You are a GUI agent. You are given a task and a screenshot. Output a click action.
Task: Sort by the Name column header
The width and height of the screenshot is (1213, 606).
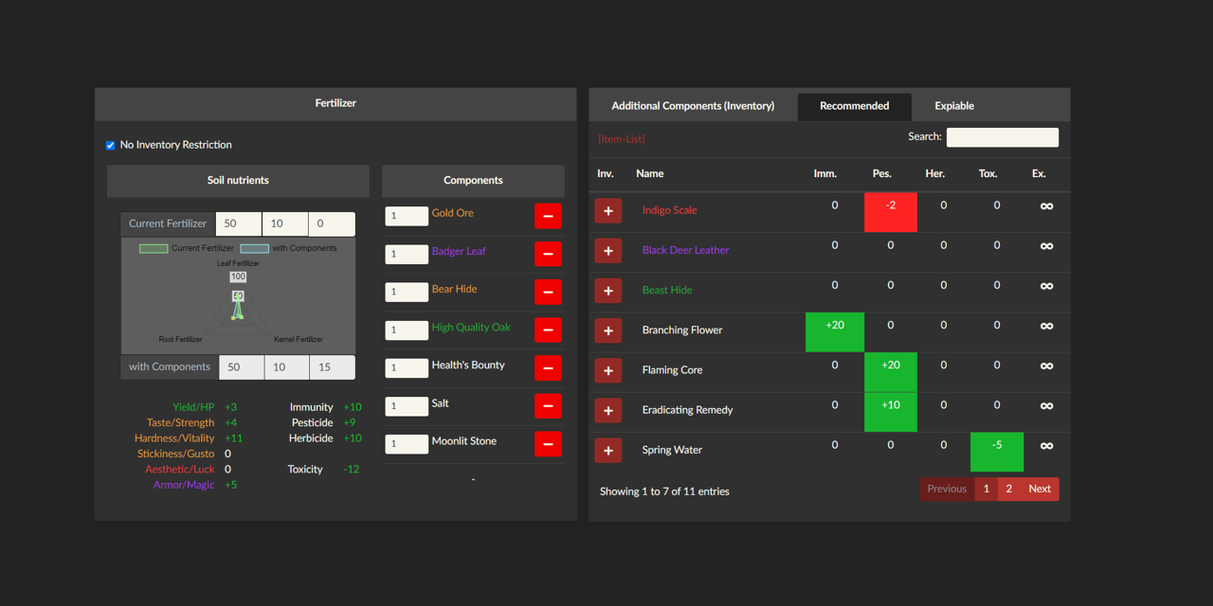(x=650, y=173)
